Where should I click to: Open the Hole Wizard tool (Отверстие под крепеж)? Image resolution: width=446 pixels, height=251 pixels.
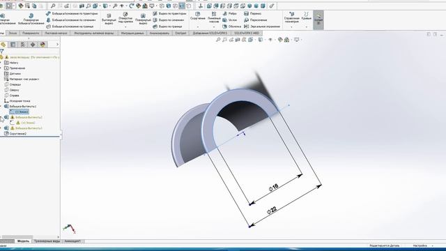click(125, 17)
